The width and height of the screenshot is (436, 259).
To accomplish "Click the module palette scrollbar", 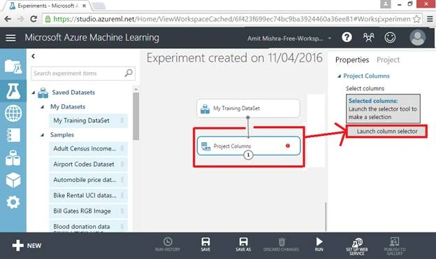I will tap(136, 116).
